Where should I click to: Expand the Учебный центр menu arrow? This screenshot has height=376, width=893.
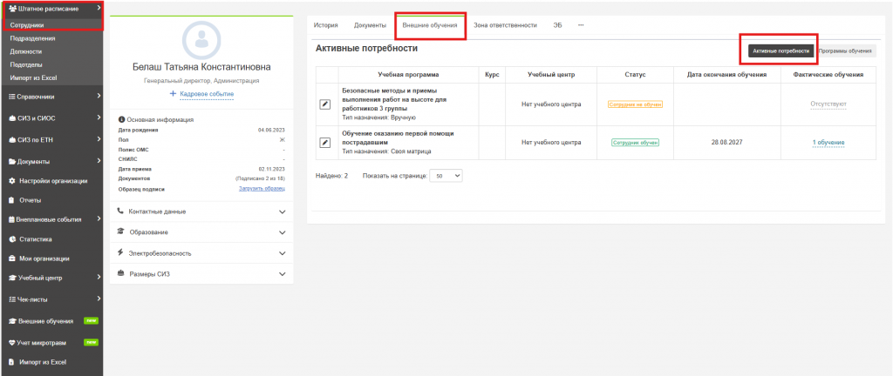pyautogui.click(x=99, y=277)
